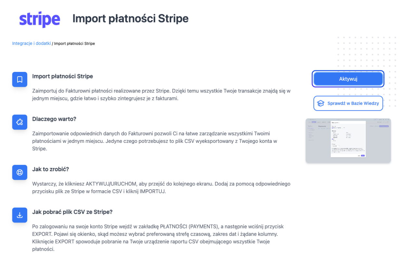Select the puzzle piece icon next to Dlaczego warto
405x257 pixels.
point(19,122)
